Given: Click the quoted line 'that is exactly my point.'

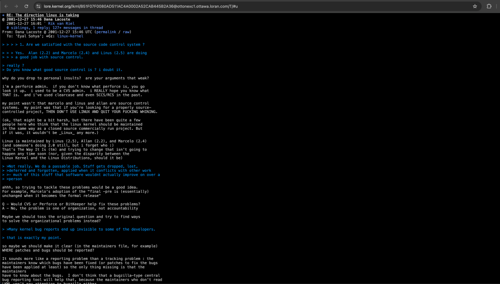Looking at the screenshot, I should tap(31, 238).
